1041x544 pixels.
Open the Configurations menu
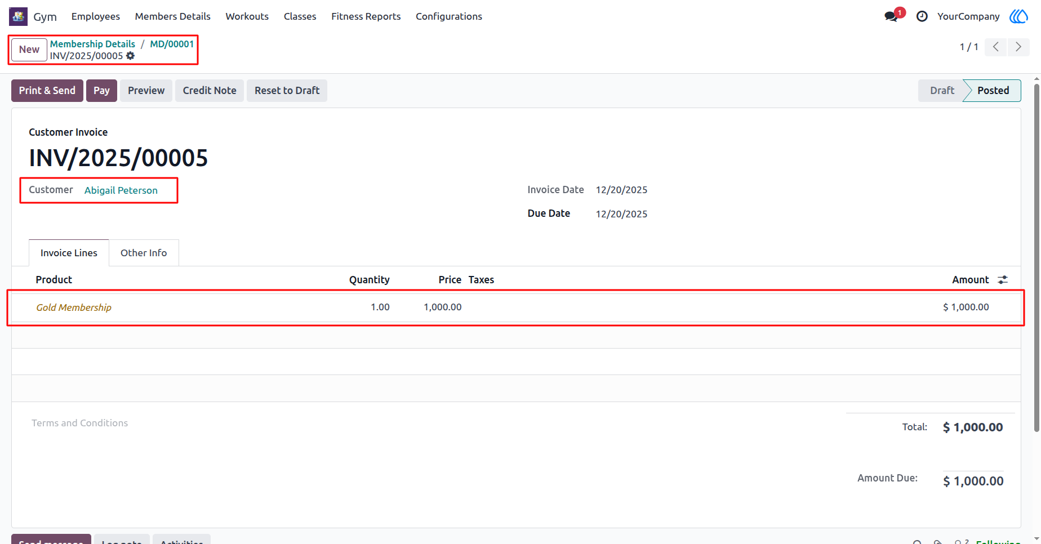coord(449,16)
